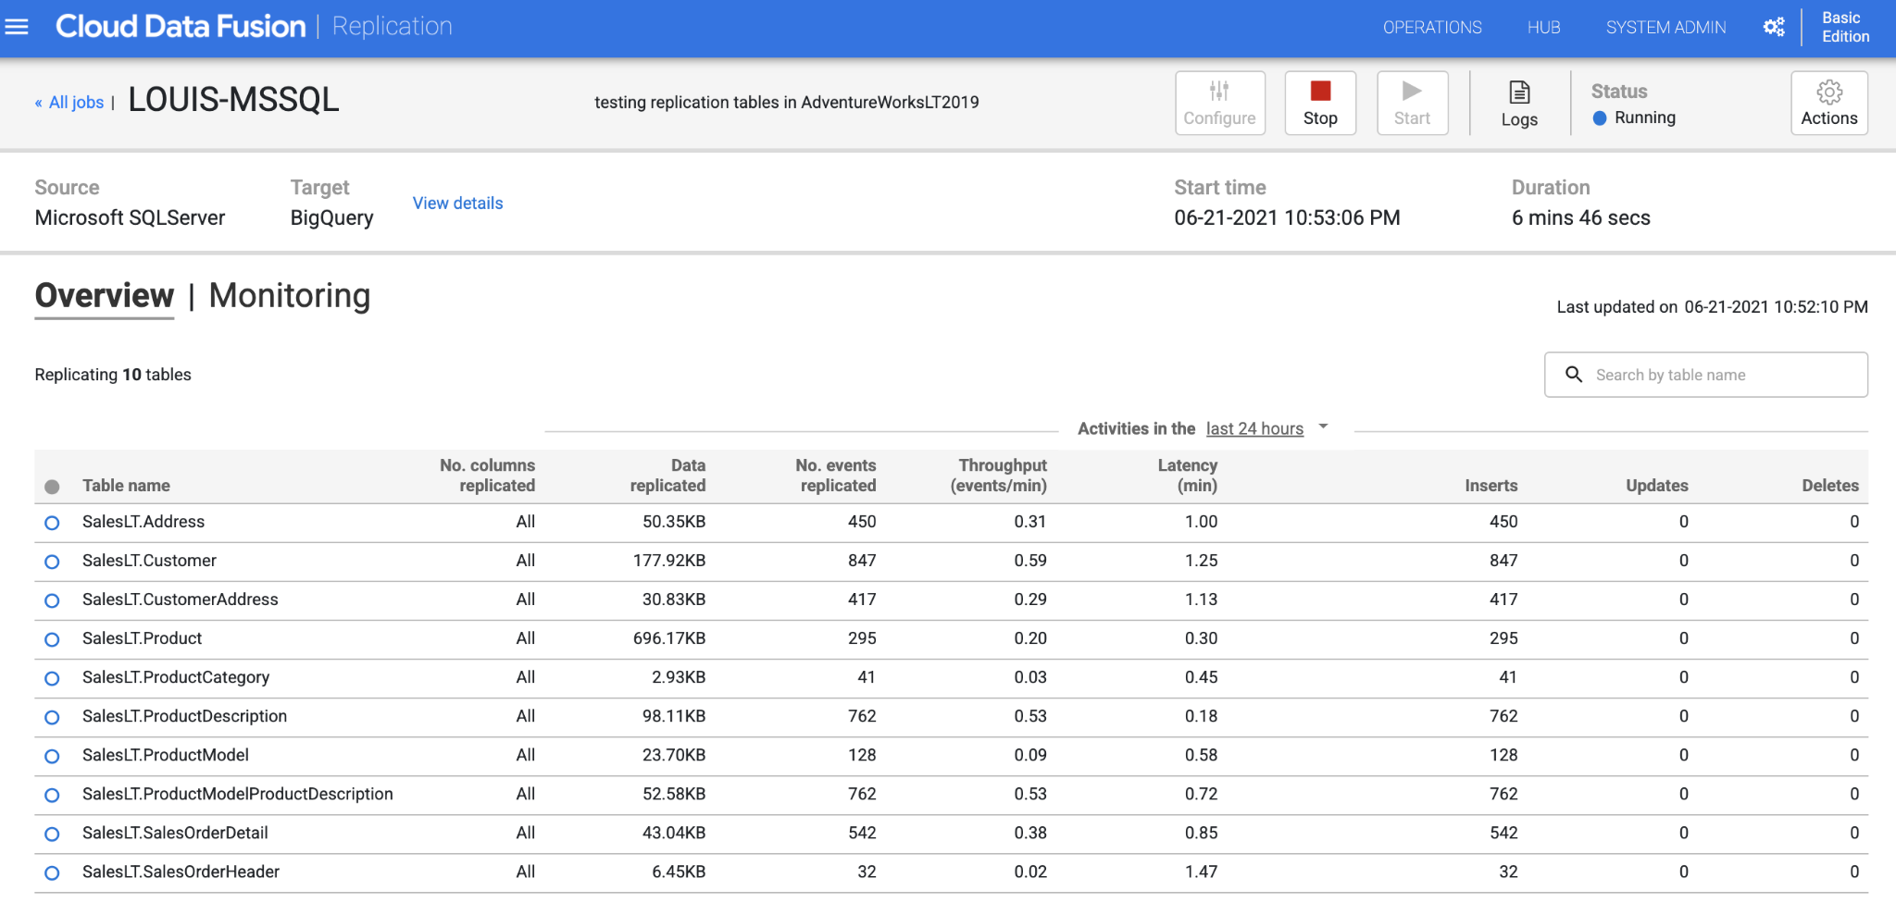Click the Throughput (events/min) header
Image resolution: width=1896 pixels, height=915 pixels.
click(x=998, y=476)
